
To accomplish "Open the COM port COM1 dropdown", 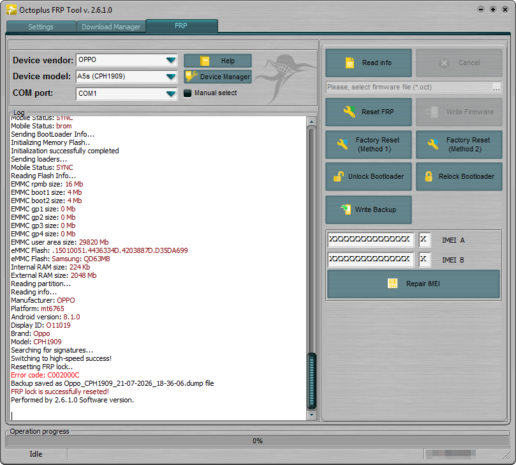I will pos(127,94).
